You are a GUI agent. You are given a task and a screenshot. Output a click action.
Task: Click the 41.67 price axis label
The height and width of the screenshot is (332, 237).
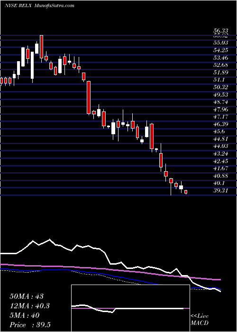pyautogui.click(x=221, y=168)
